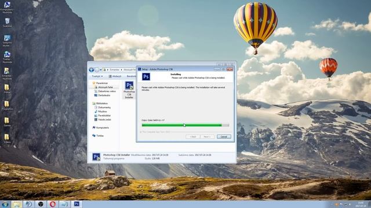Select Tinklas in Explorer sidebar

click(x=98, y=136)
